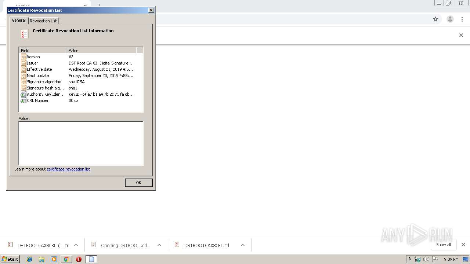Close the Certificate Revocation List dialog
This screenshot has height=264, width=470.
click(x=151, y=10)
